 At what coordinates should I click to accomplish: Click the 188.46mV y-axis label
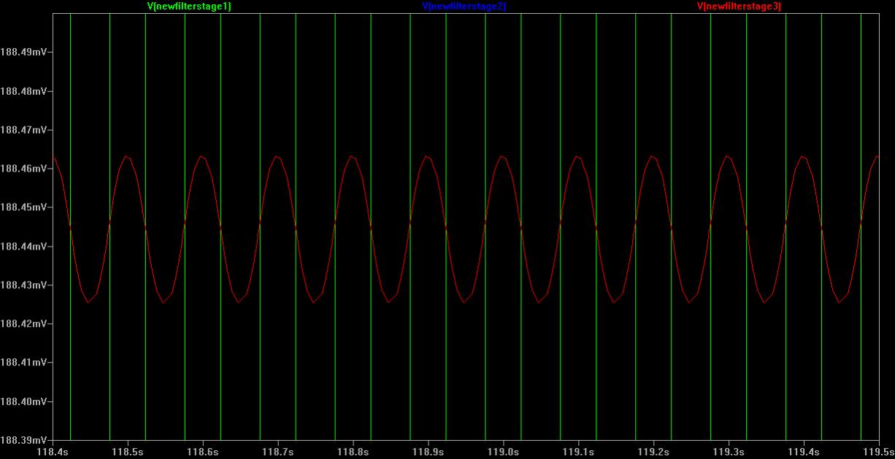point(23,169)
